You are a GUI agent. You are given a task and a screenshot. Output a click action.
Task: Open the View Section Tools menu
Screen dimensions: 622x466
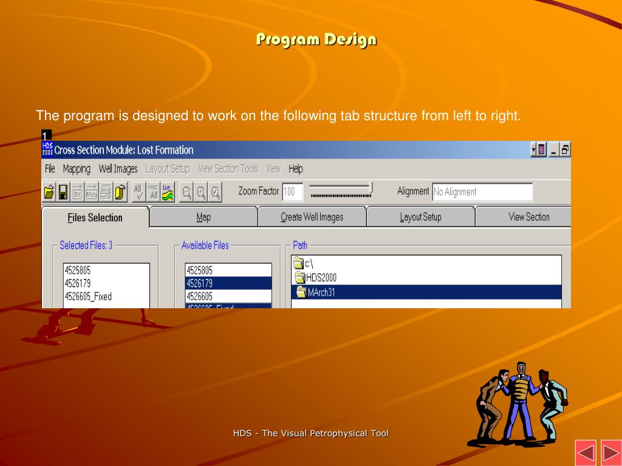coord(228,169)
